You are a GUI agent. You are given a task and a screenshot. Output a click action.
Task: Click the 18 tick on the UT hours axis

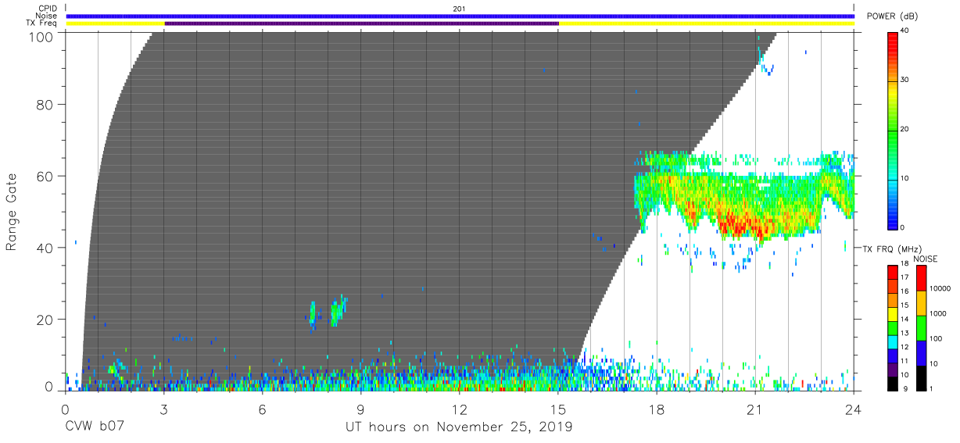(657, 409)
